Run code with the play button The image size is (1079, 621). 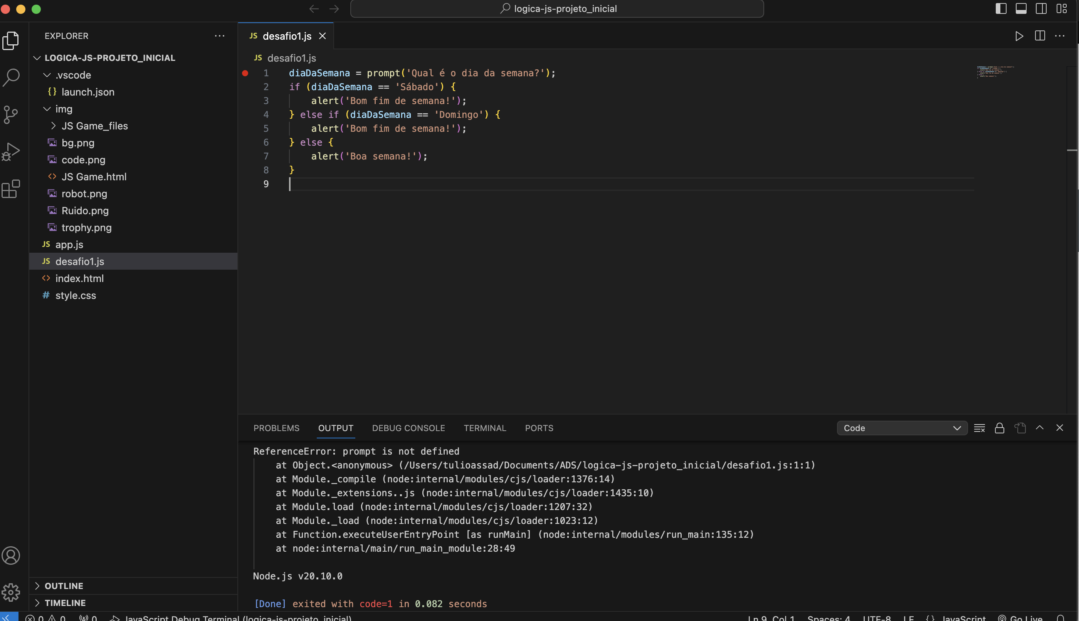[1019, 36]
